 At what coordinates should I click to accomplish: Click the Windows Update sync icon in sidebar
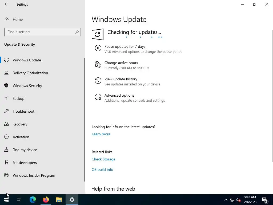[x=6, y=60]
